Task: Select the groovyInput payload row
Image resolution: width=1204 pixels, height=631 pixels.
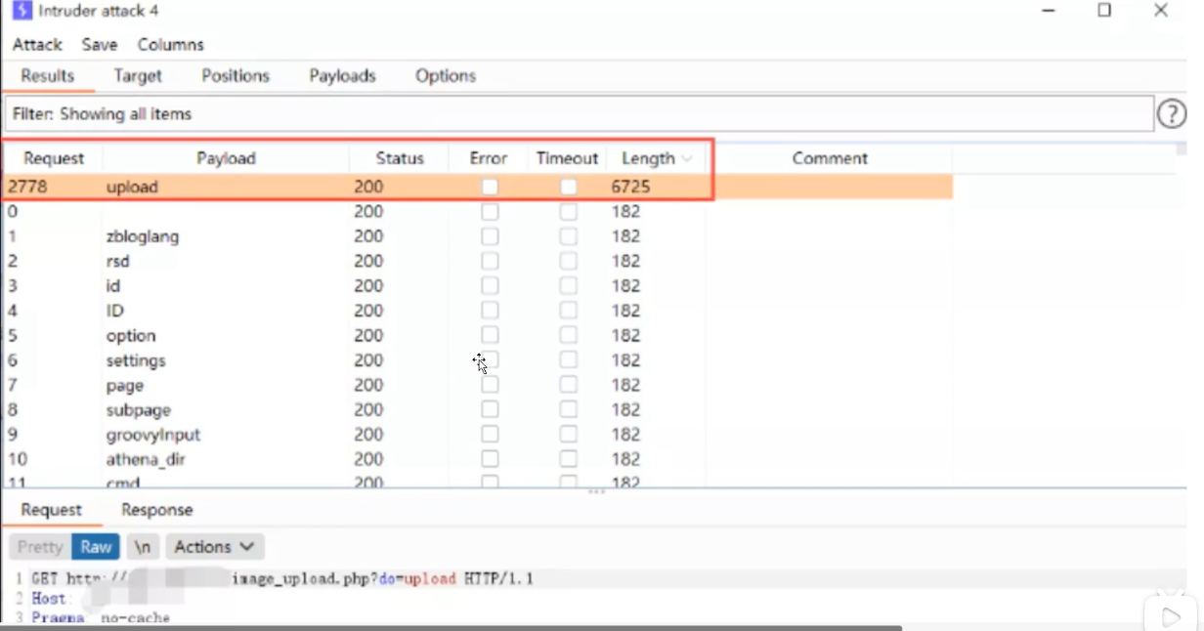Action: click(x=153, y=435)
